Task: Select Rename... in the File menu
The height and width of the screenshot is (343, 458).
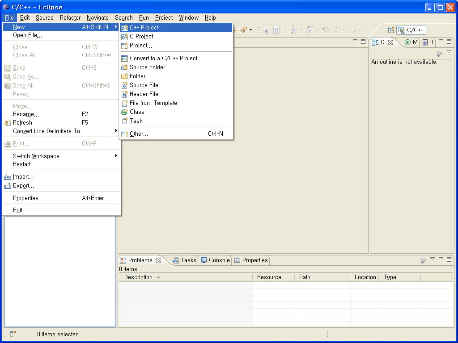Action: point(61,114)
